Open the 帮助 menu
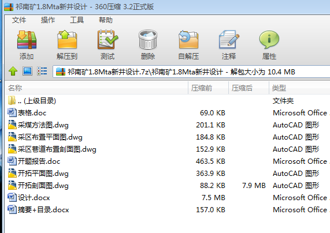The width and height of the screenshot is (330, 233). tap(106, 20)
